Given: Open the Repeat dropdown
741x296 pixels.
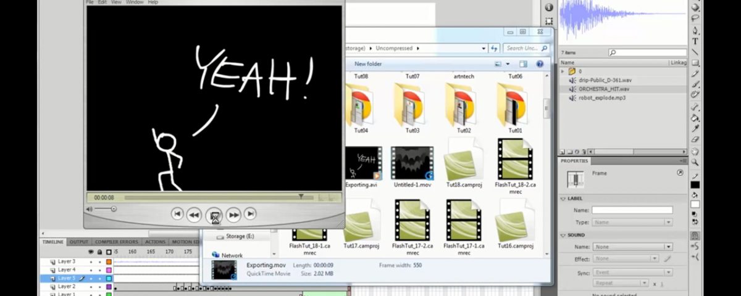Looking at the screenshot, I should pos(620,283).
